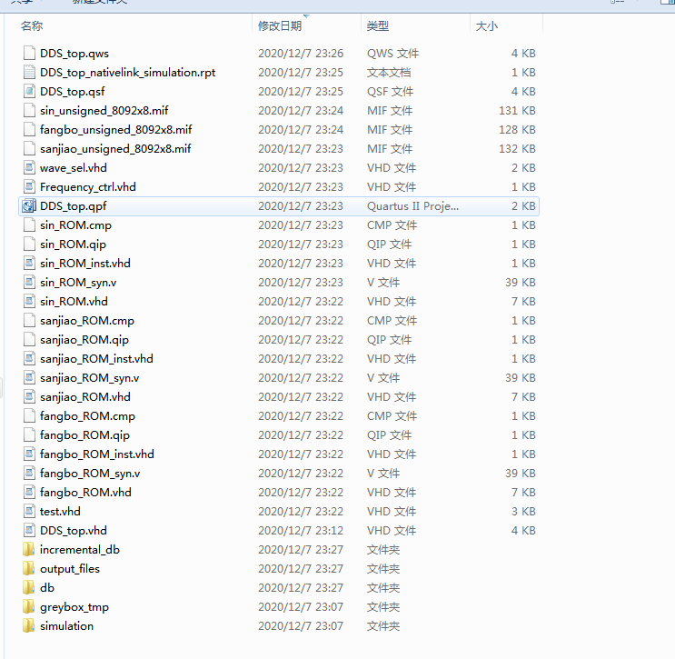Select the test.vhd file icon

(29, 511)
